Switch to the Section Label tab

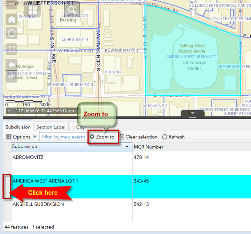pyautogui.click(x=51, y=127)
